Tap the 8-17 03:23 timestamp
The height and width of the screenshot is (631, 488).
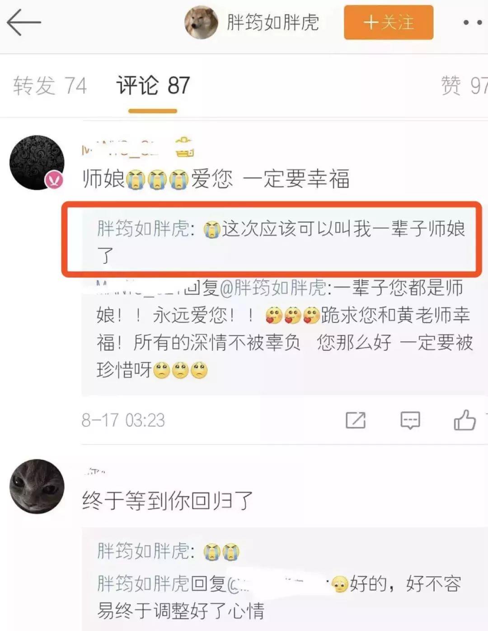tap(123, 420)
